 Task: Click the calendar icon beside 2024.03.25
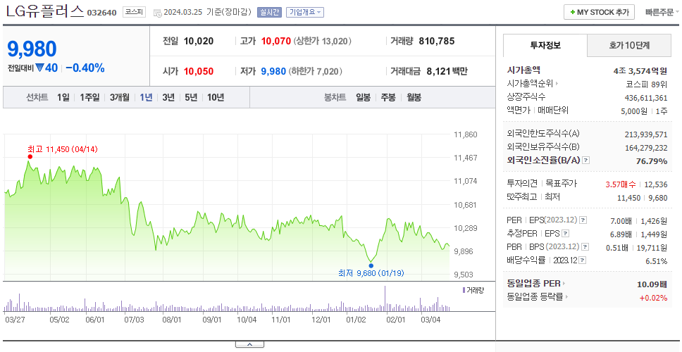(158, 13)
